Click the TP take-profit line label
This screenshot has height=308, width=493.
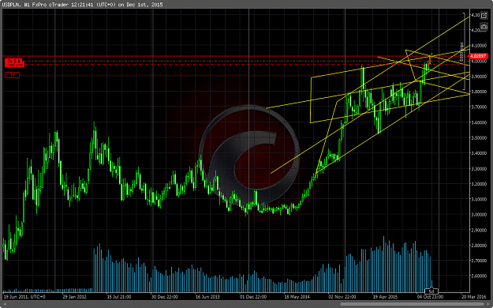pos(13,75)
